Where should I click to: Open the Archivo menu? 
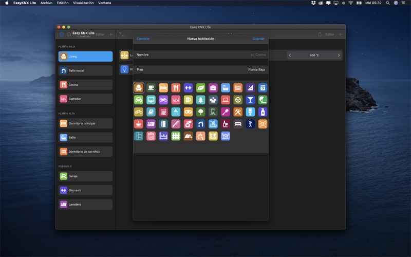[x=46, y=3]
